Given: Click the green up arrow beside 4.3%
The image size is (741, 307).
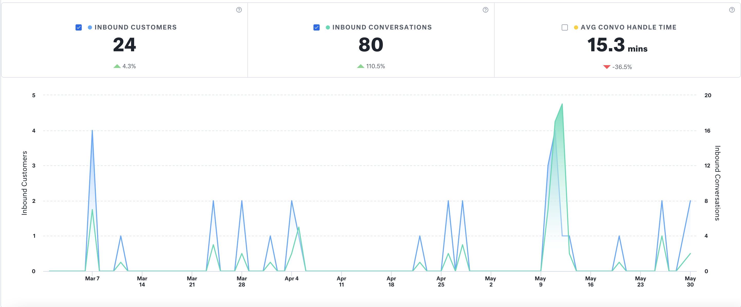Looking at the screenshot, I should point(117,66).
